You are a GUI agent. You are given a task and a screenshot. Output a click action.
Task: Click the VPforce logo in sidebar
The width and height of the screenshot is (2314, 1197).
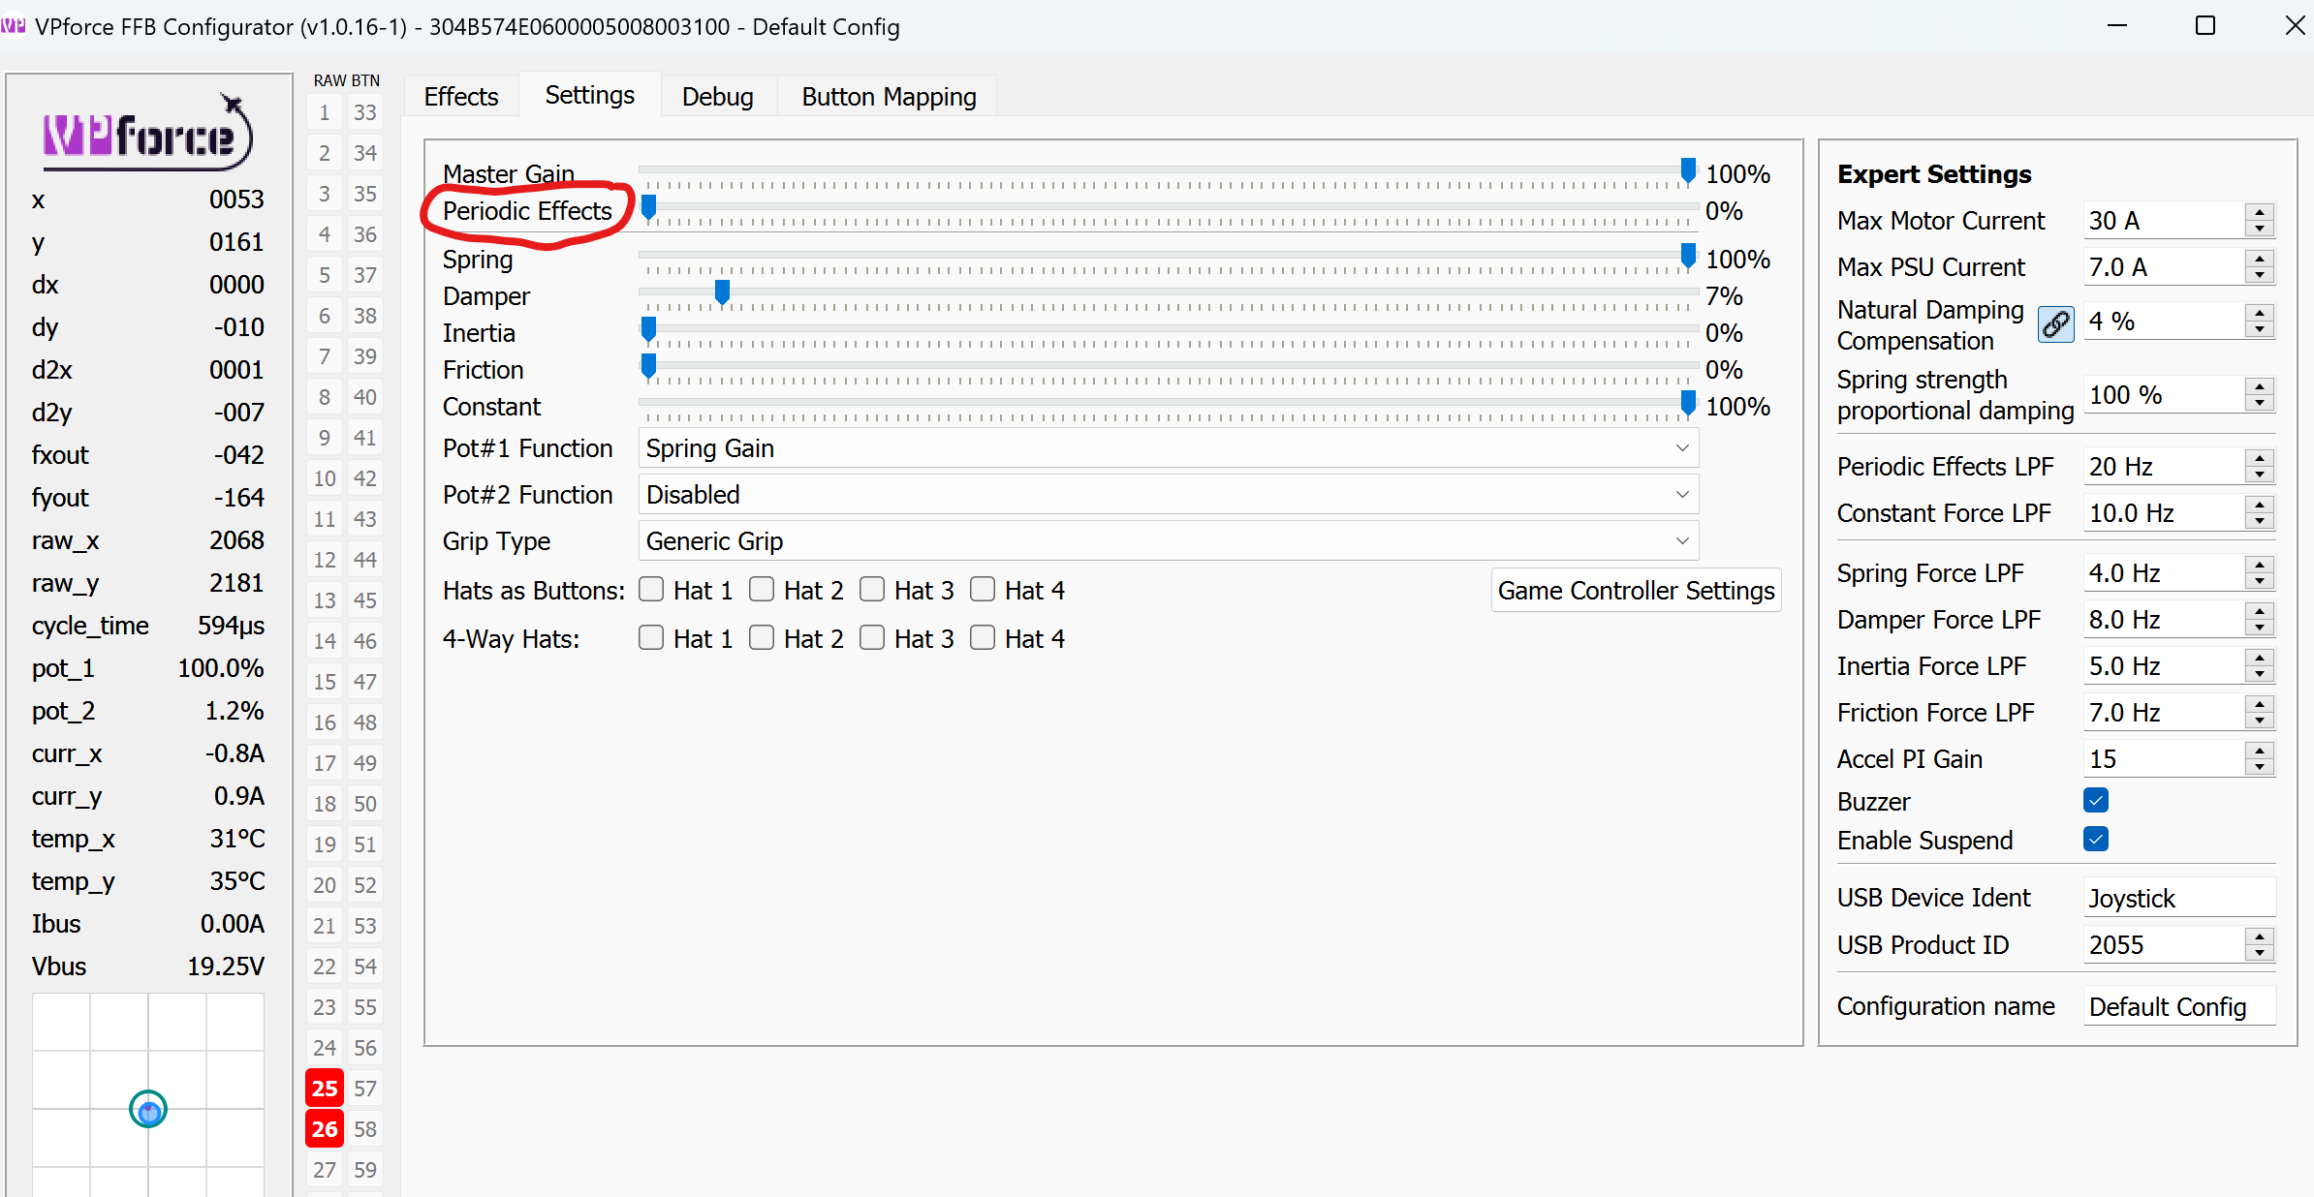pos(147,134)
